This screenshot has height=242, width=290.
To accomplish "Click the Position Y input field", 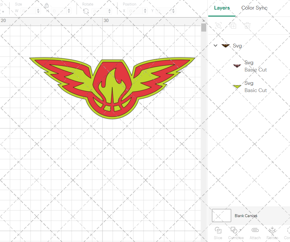I will 164,11.
